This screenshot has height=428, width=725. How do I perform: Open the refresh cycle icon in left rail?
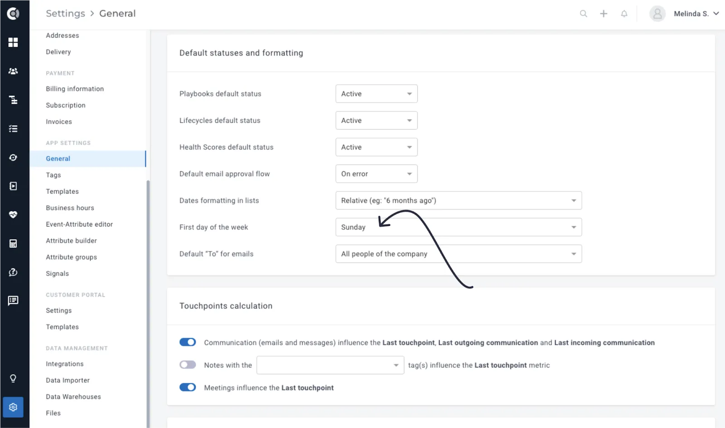click(13, 157)
